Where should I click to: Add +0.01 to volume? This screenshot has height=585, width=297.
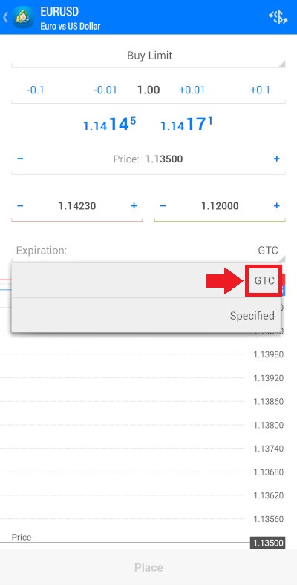click(192, 90)
